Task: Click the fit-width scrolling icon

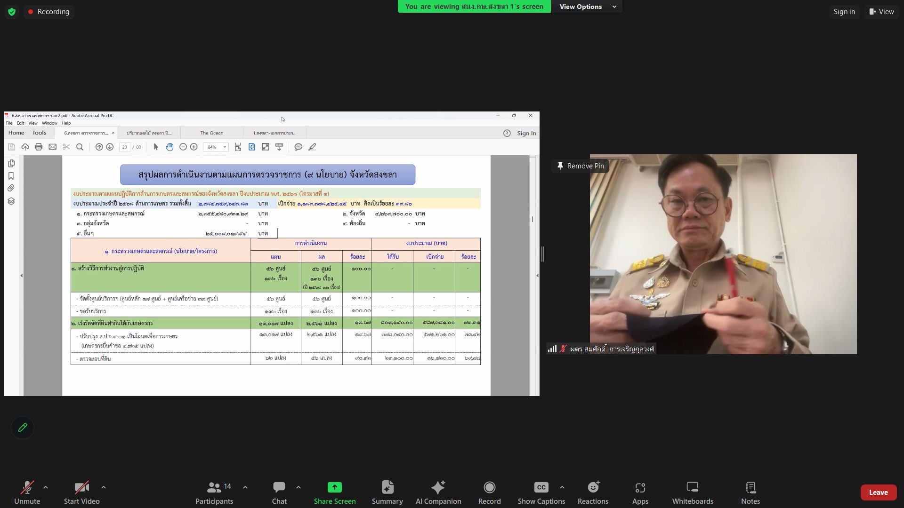Action: [238, 147]
